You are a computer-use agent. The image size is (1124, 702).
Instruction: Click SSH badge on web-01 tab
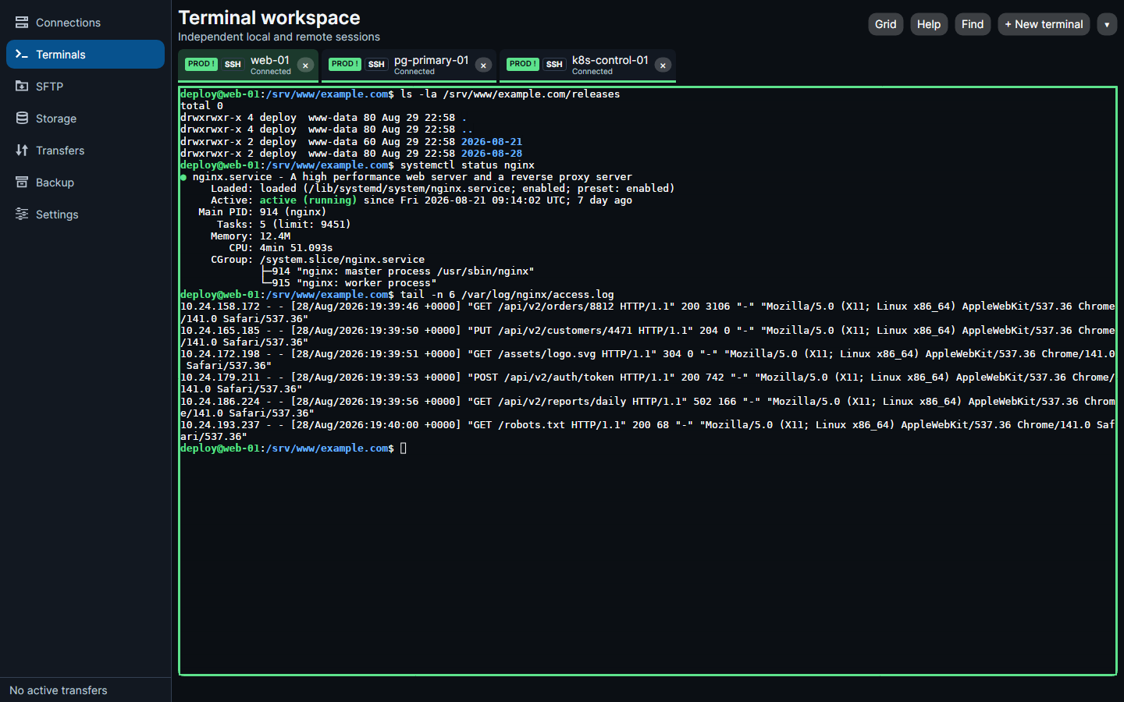click(x=233, y=64)
